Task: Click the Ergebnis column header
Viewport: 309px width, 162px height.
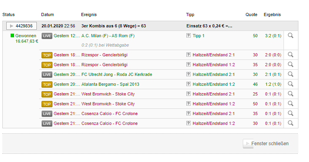Action: click(272, 14)
